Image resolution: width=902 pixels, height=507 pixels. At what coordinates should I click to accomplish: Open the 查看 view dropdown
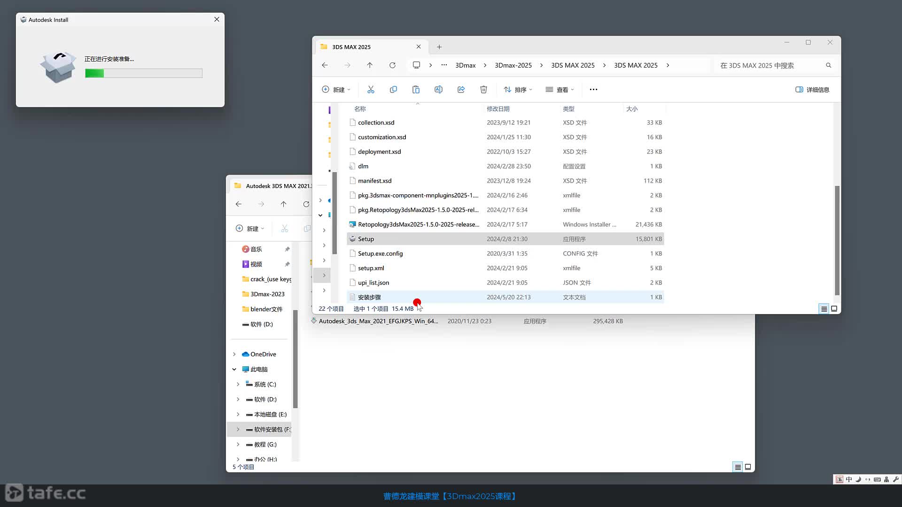click(x=560, y=89)
